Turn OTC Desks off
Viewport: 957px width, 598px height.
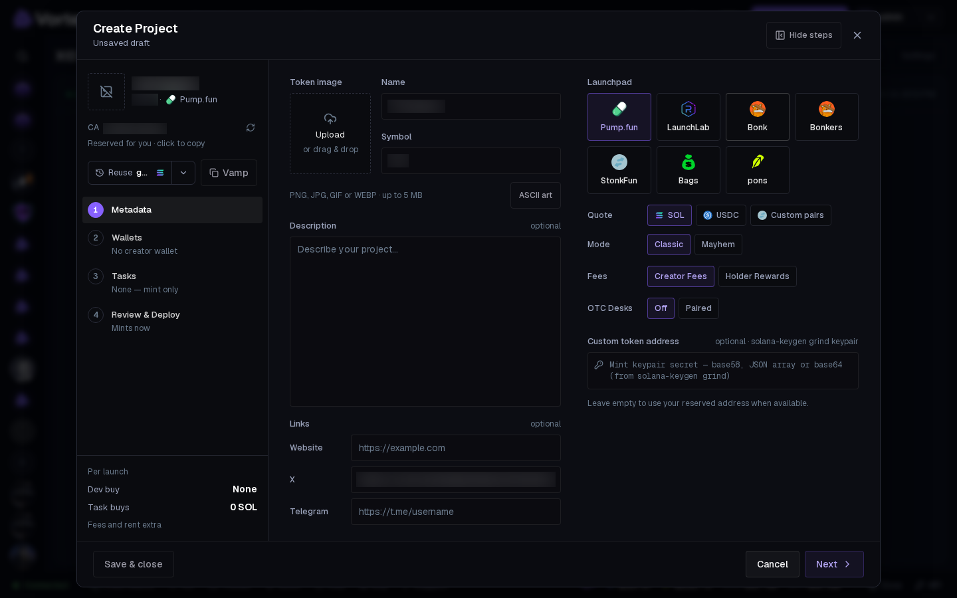point(661,308)
